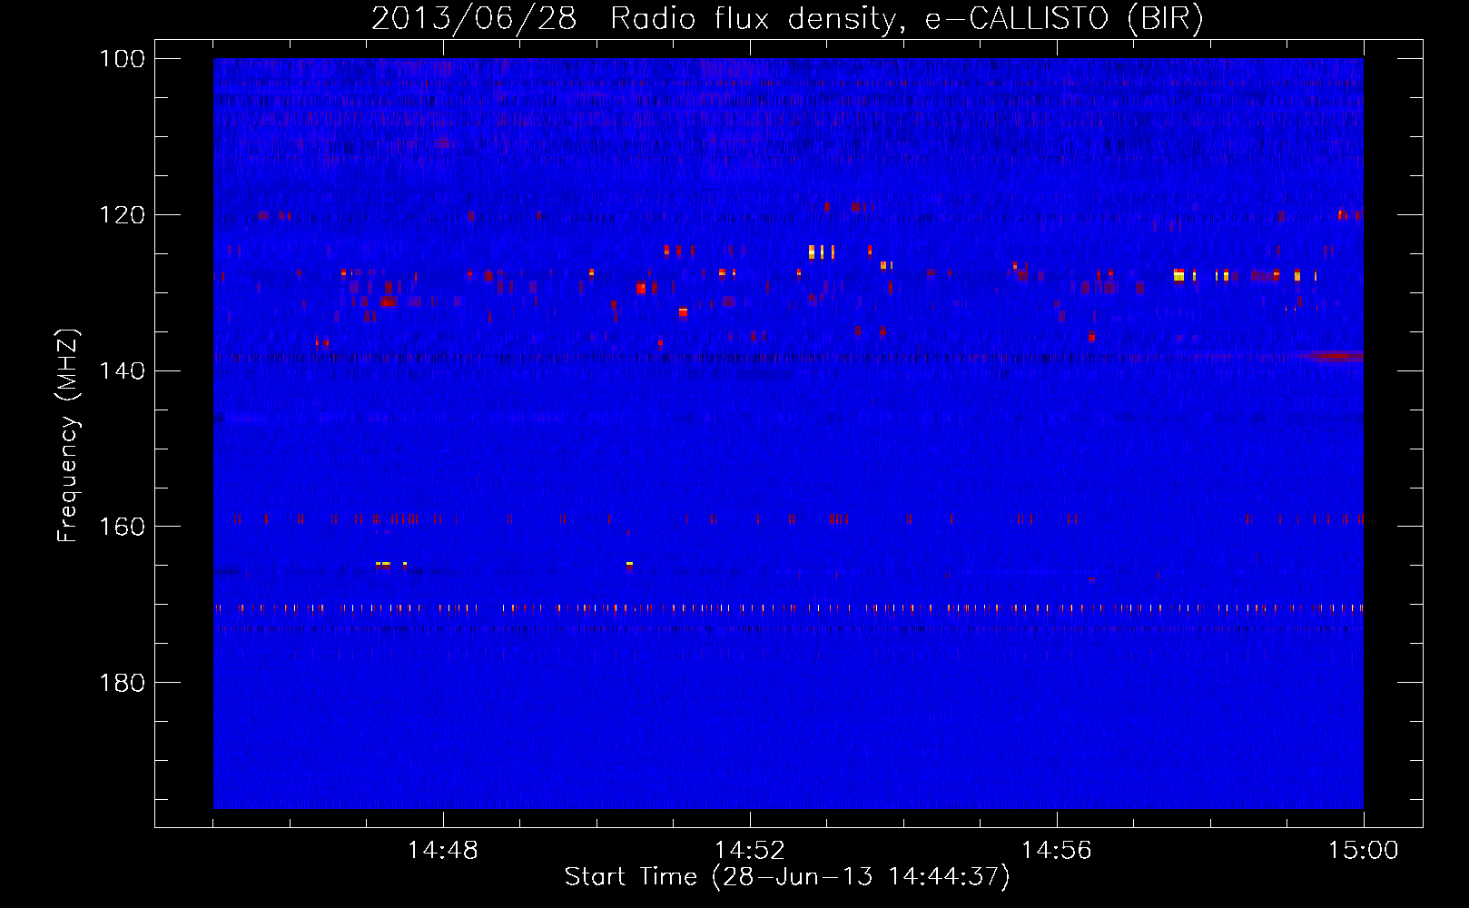Click the 'Start Time (28-Jun-13 14:44:37)' label
The height and width of the screenshot is (908, 1469).
(x=787, y=877)
